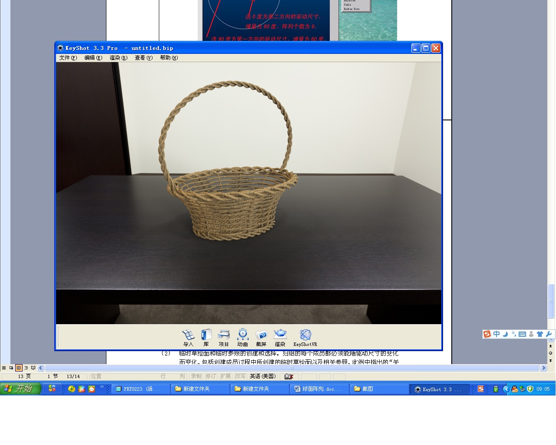Click the Sogou input method S icon
The height and width of the screenshot is (445, 556).
tap(487, 334)
